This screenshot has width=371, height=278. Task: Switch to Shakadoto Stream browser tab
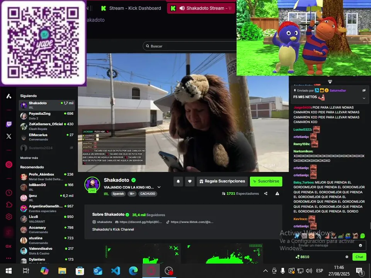[x=201, y=8]
